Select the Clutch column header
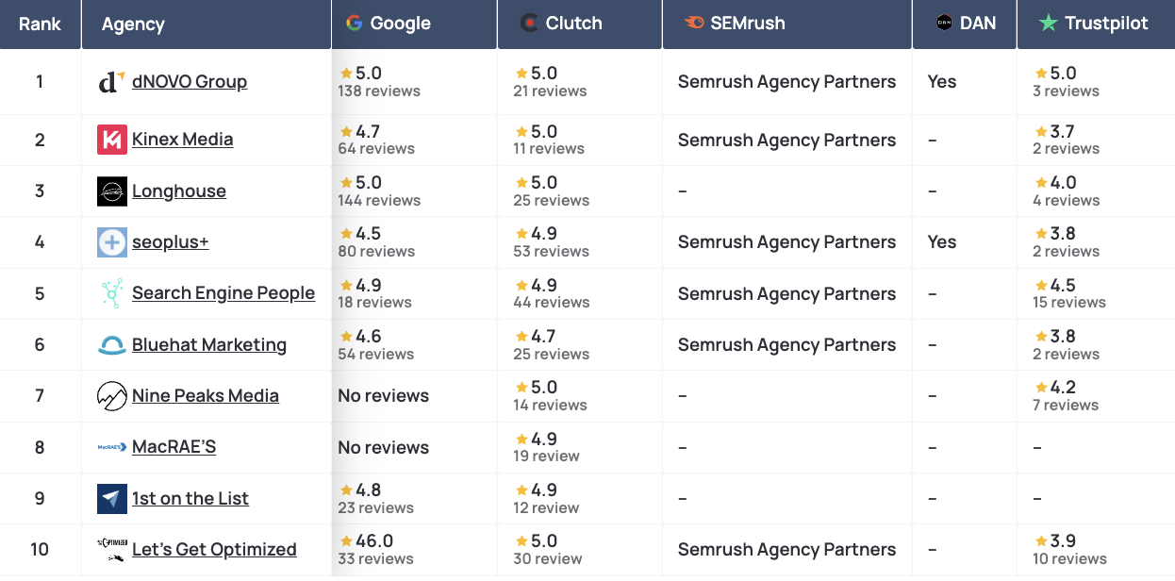This screenshot has width=1175, height=581. (x=573, y=24)
